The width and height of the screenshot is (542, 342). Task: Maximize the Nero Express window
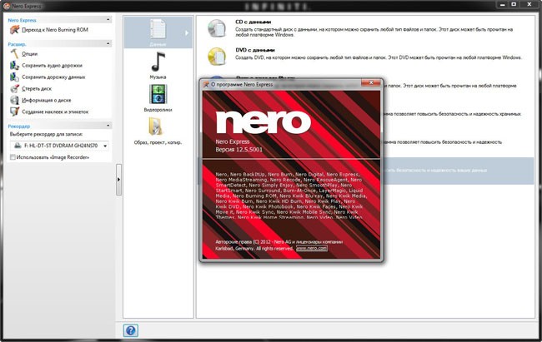tap(514, 4)
